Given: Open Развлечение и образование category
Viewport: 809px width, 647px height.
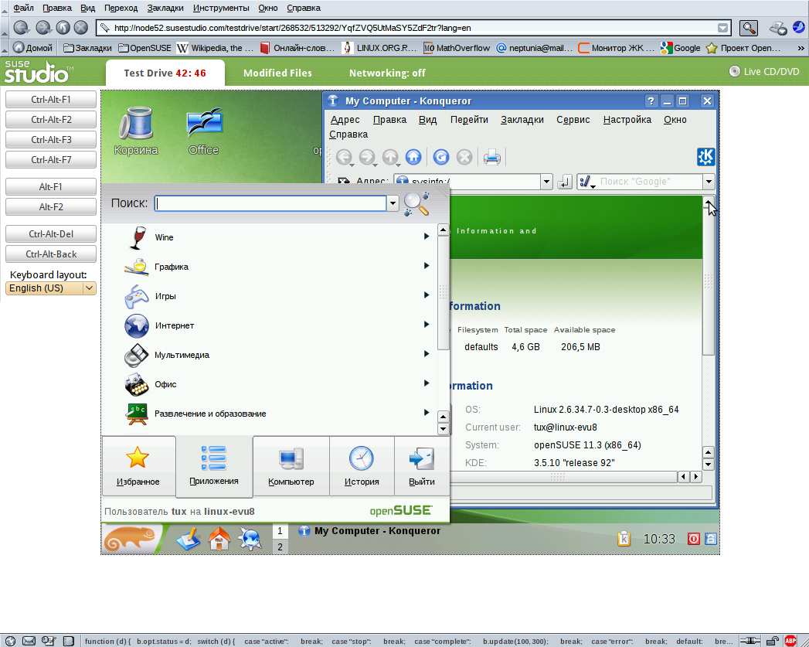Looking at the screenshot, I should tap(268, 414).
